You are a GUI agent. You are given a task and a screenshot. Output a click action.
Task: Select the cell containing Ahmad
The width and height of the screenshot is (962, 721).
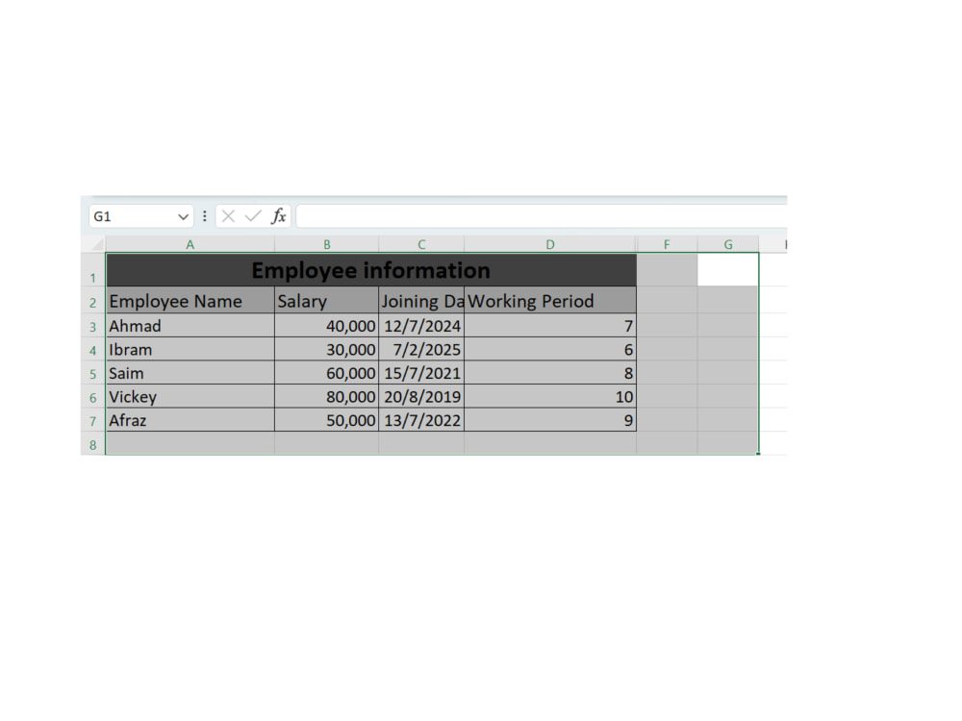(x=190, y=326)
